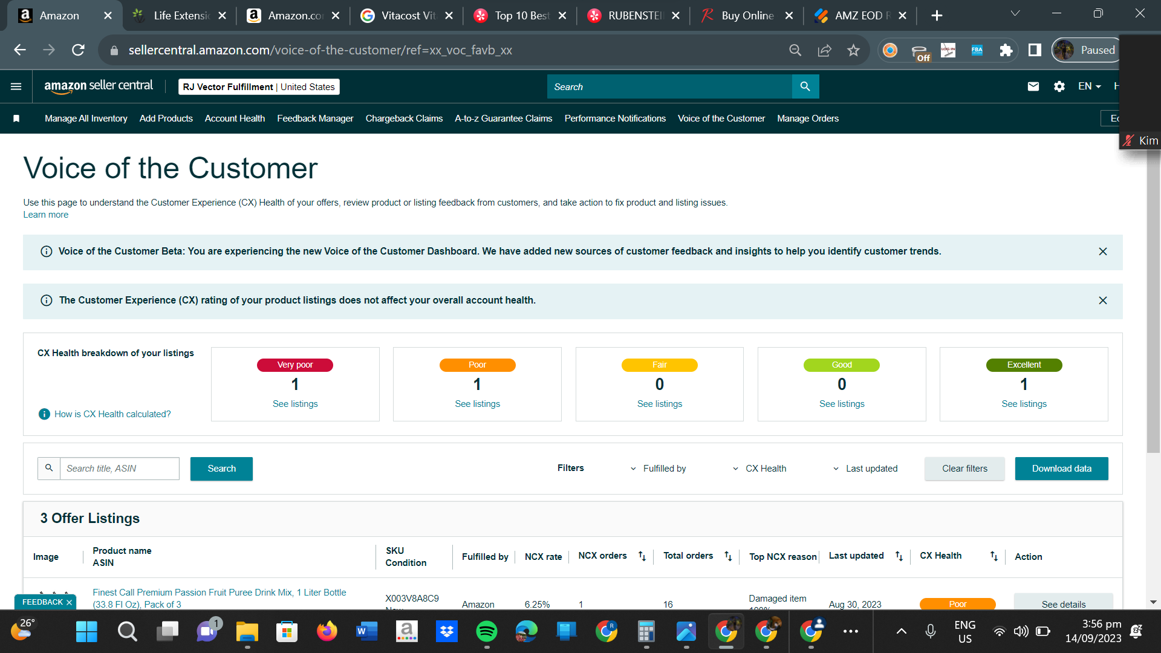Screen dimensions: 1161x653
Task: Go back using the browser back arrow
Action: (20, 50)
